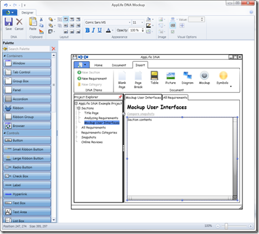The height and width of the screenshot is (234, 259).
Task: Add a Radio Button from the palette
Action: [x=27, y=167]
